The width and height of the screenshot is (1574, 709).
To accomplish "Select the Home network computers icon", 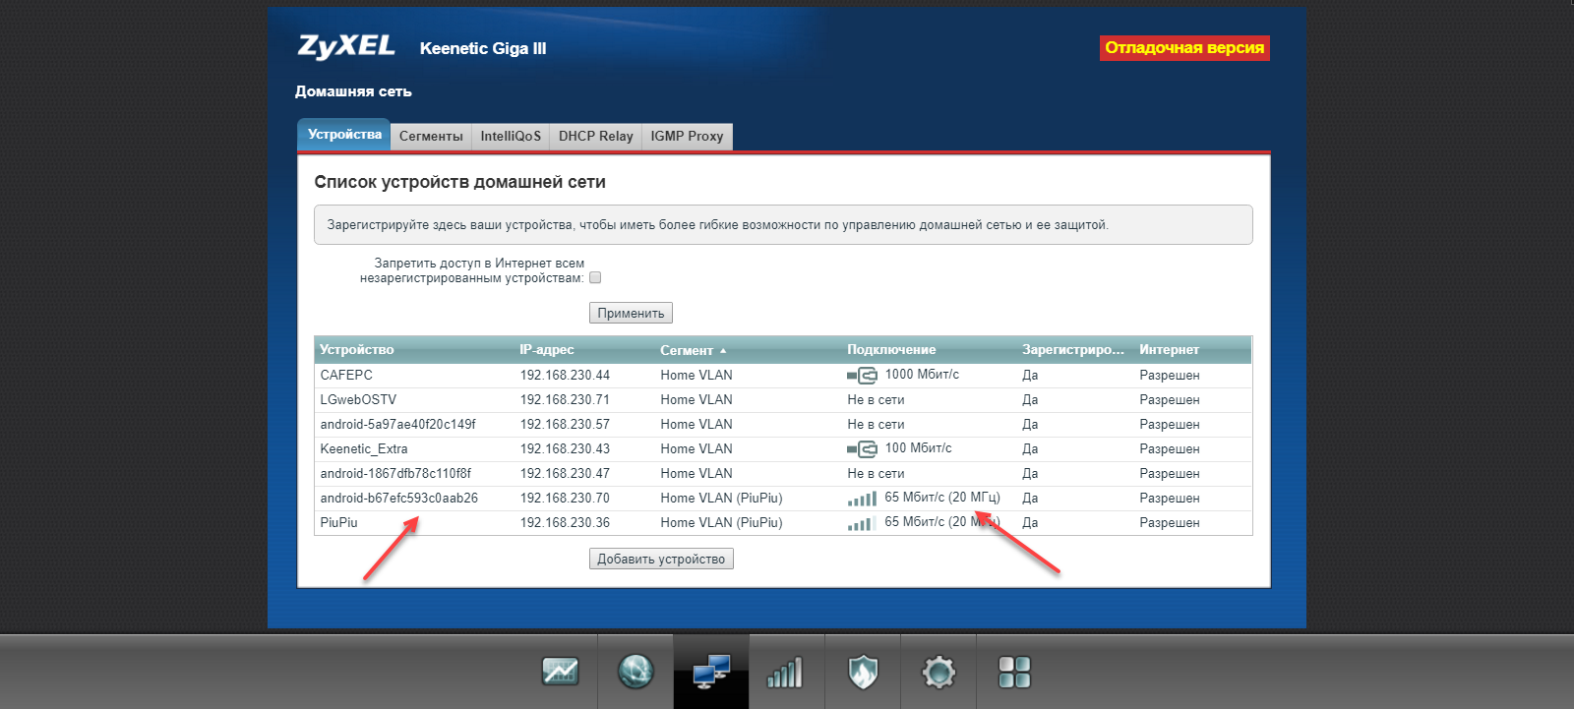I will (x=711, y=672).
